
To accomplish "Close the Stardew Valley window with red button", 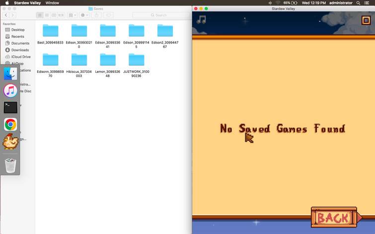I will (x=196, y=8).
